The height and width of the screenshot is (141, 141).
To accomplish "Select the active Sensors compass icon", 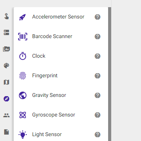I will 6,99.
